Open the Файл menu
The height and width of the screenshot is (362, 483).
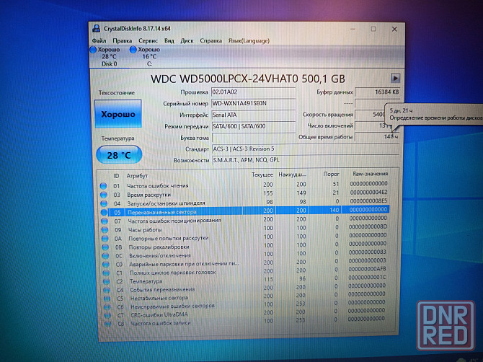[99, 41]
